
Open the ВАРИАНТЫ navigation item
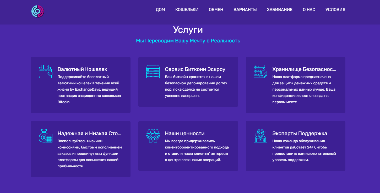pos(245,10)
